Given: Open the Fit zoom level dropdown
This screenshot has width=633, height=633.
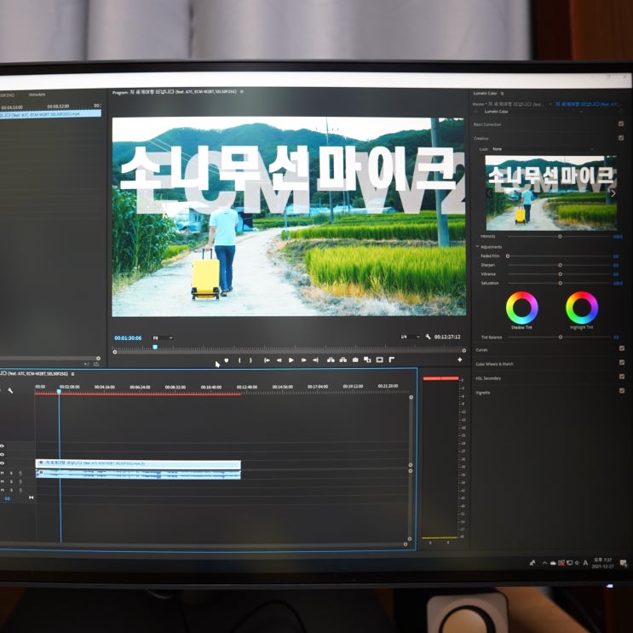Looking at the screenshot, I should (x=163, y=338).
